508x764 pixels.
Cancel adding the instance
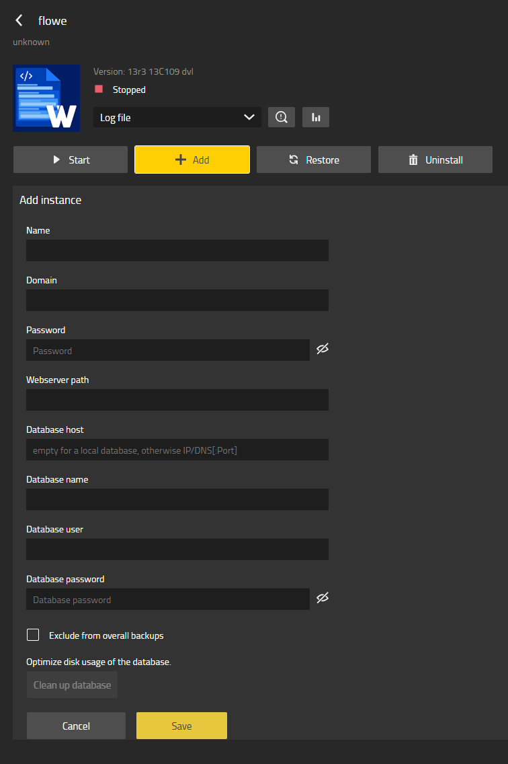point(76,726)
